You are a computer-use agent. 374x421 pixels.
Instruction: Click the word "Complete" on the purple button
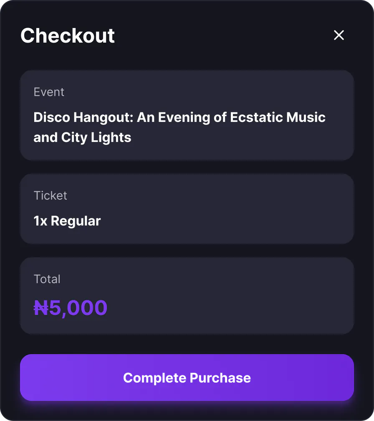[154, 378]
